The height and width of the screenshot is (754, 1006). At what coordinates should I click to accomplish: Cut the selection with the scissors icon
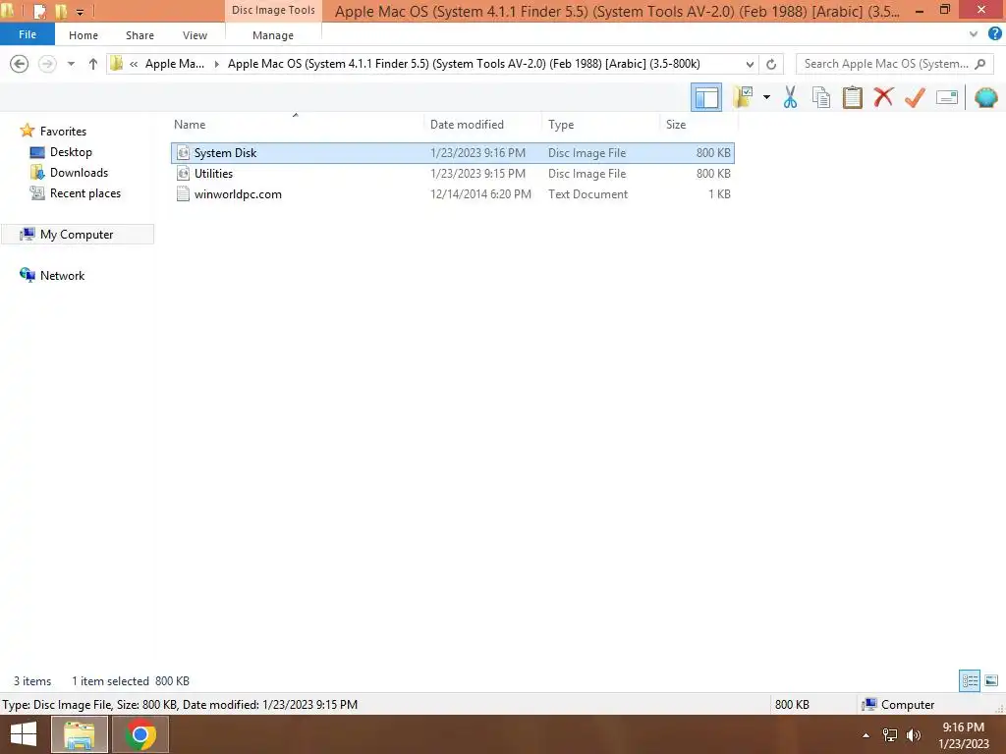click(790, 97)
